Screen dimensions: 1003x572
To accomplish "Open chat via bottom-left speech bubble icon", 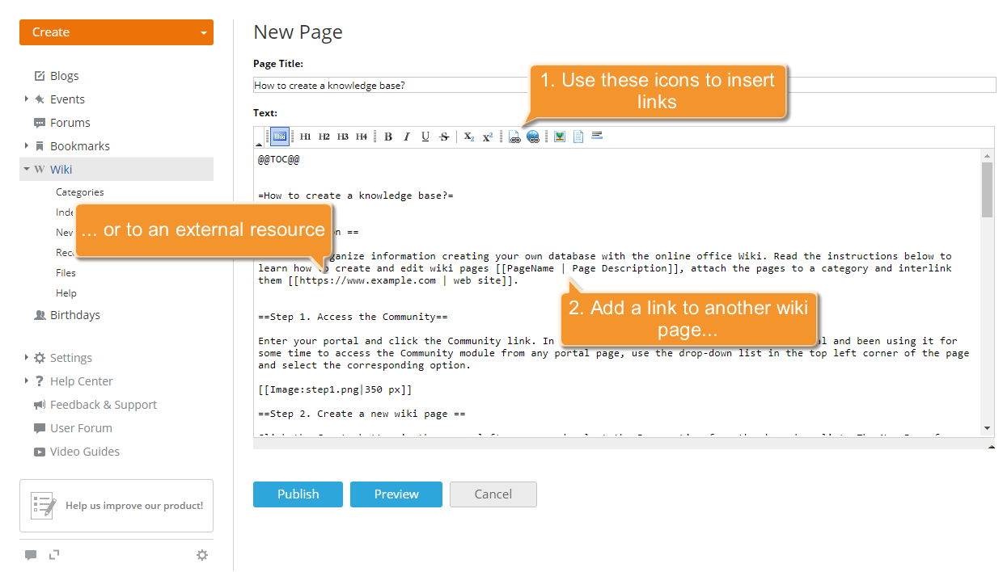I will pos(31,555).
